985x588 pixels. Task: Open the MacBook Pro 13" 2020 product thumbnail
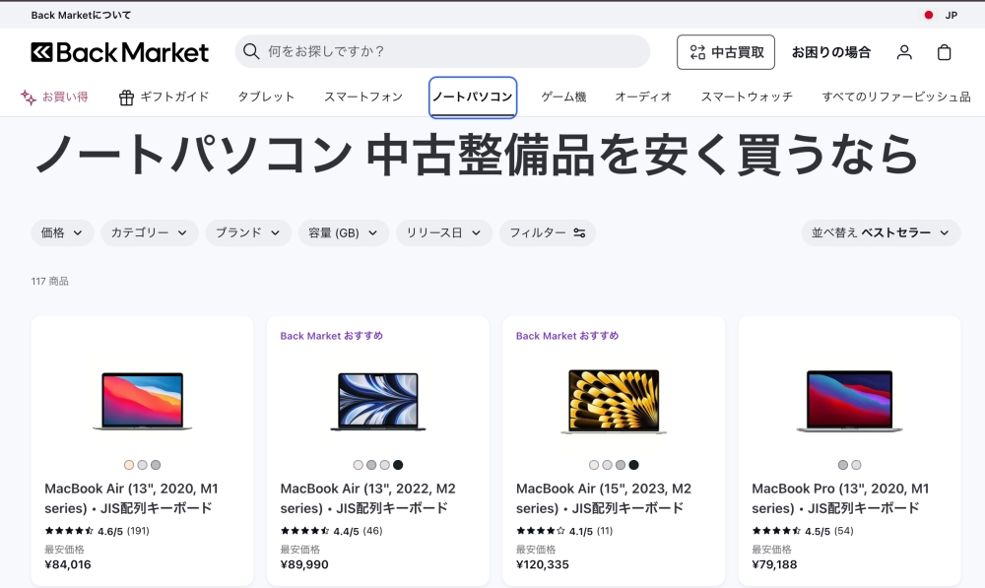coord(849,401)
